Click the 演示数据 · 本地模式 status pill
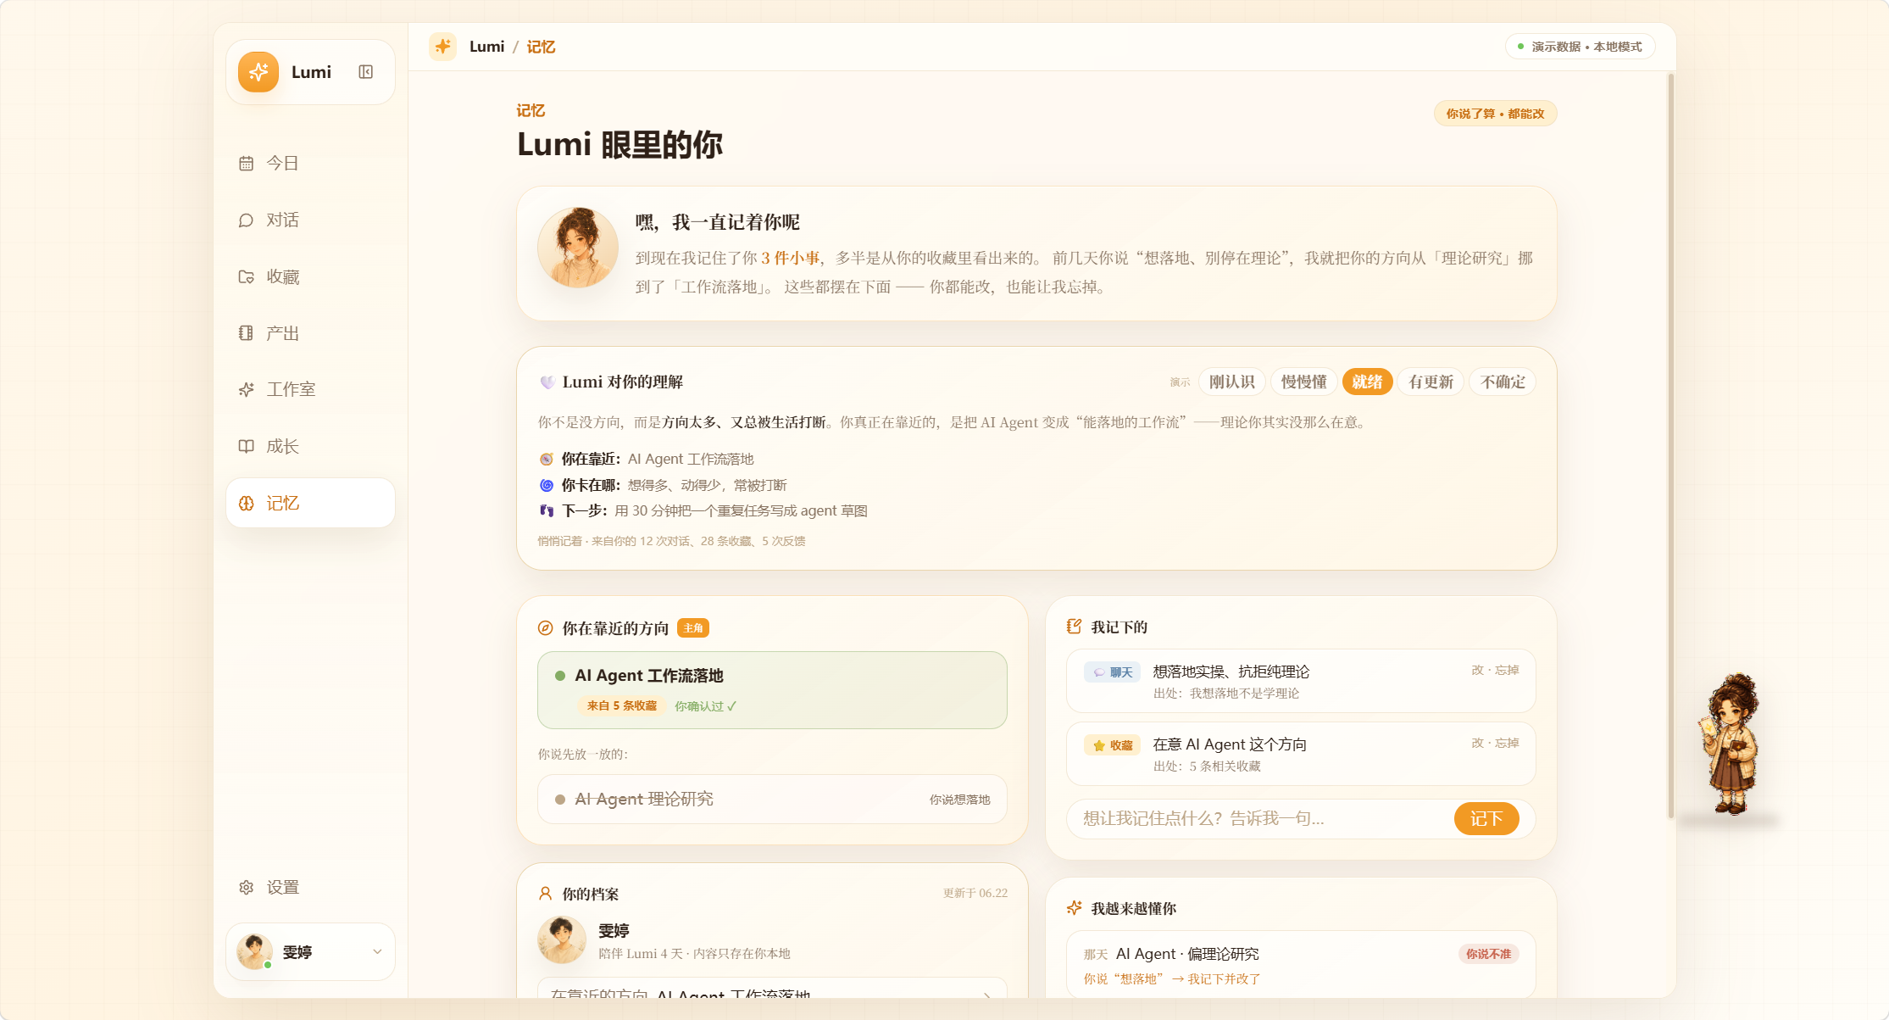Screen dimensions: 1889x1020 (x=1580, y=47)
